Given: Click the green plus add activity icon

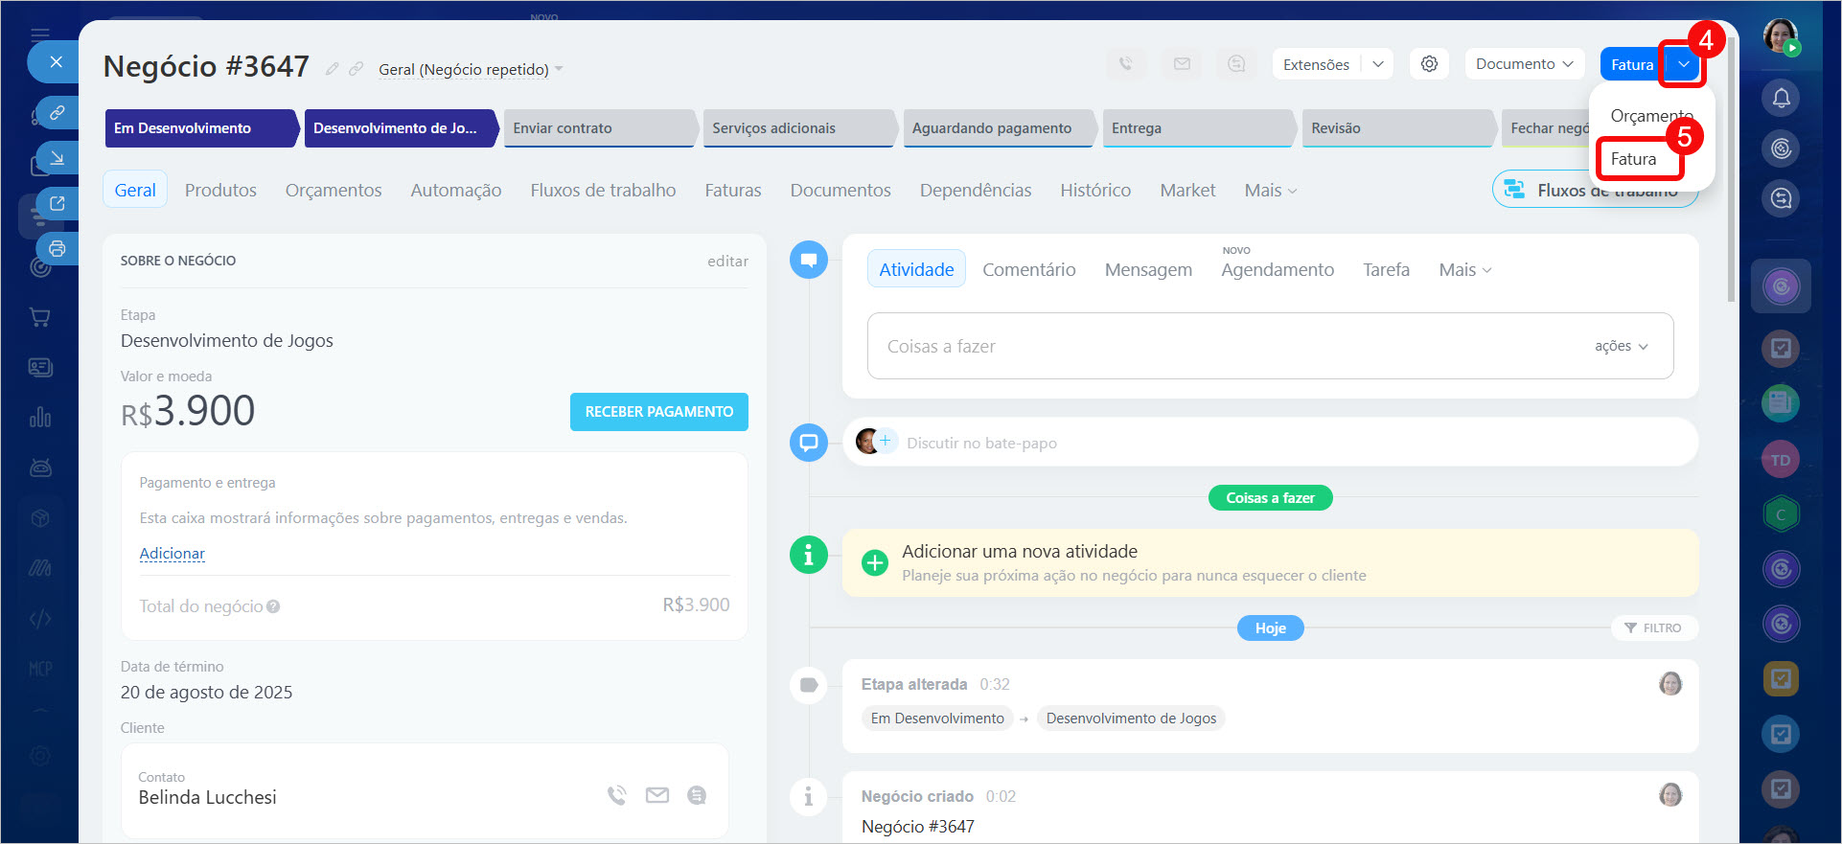Looking at the screenshot, I should click(874, 562).
